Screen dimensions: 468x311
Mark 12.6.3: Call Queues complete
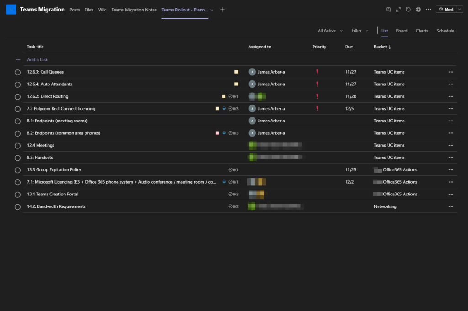pyautogui.click(x=18, y=72)
